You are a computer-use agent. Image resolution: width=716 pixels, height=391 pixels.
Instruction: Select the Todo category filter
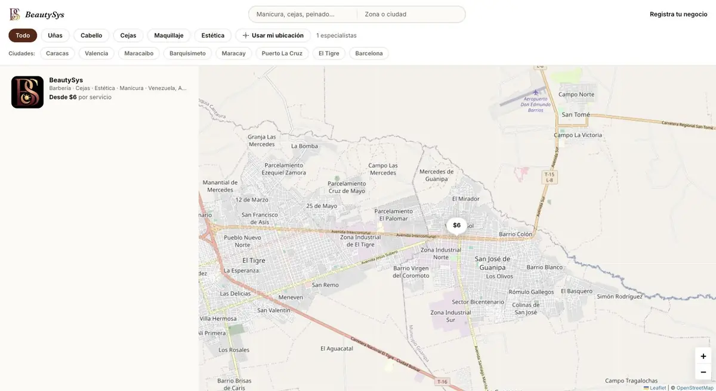[23, 35]
